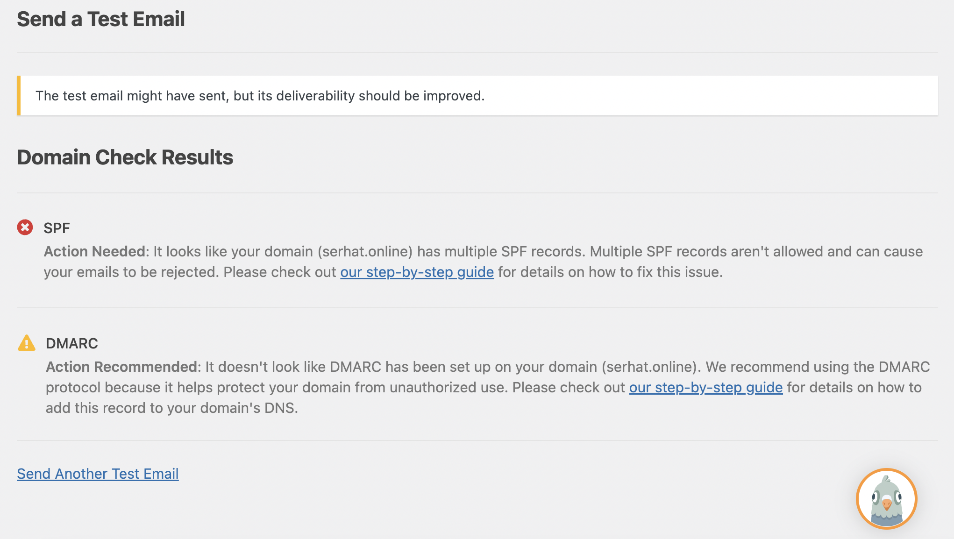Screen dimensions: 954x539
Task: Open the SPF step-by-step guide link
Action: [x=417, y=272]
